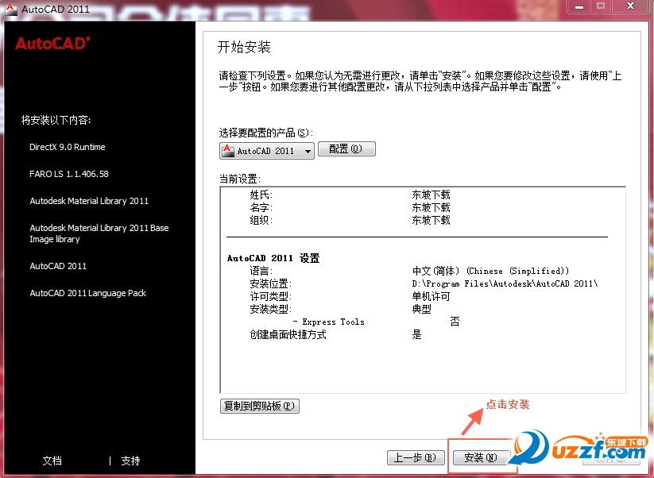Click the 姓氏 row in settings

tap(350, 195)
